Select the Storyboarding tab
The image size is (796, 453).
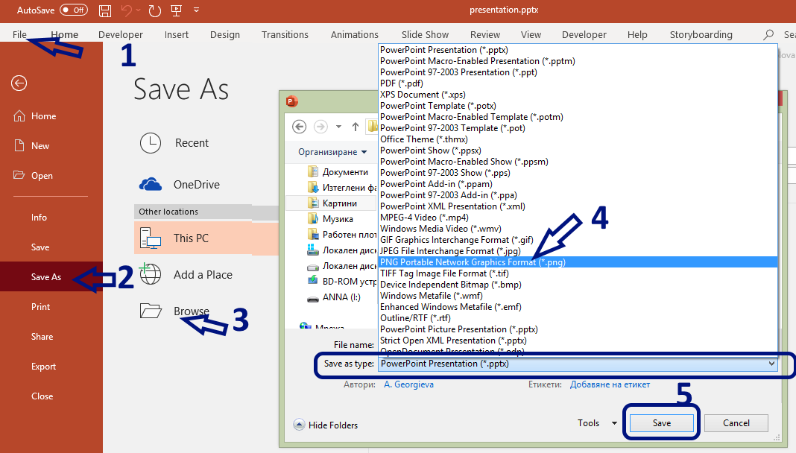[701, 34]
